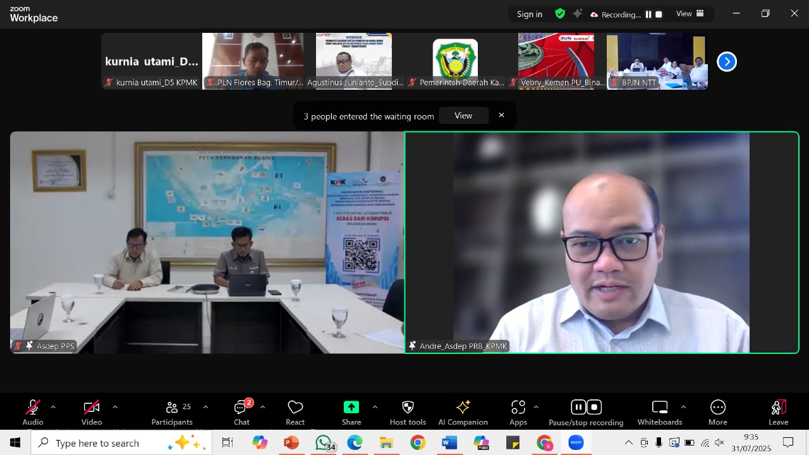Start sharing with the green Share icon
809x455 pixels.
pyautogui.click(x=351, y=408)
